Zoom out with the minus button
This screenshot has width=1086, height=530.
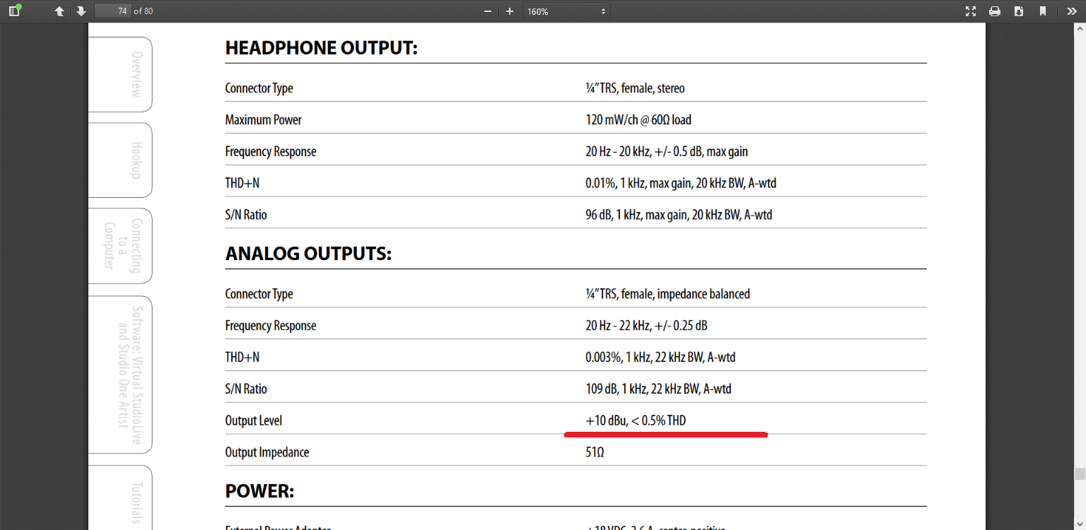(487, 11)
